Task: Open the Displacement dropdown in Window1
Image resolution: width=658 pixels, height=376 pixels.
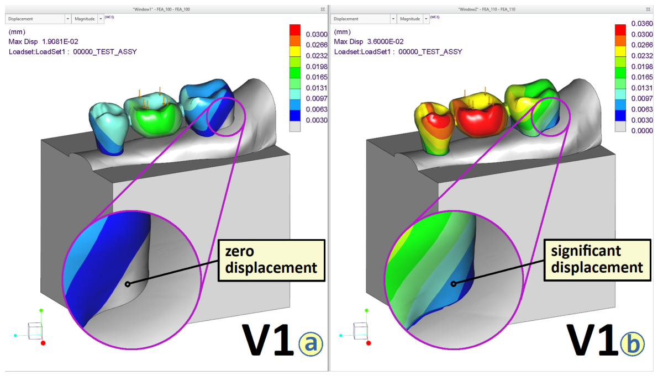Action: tap(38, 19)
